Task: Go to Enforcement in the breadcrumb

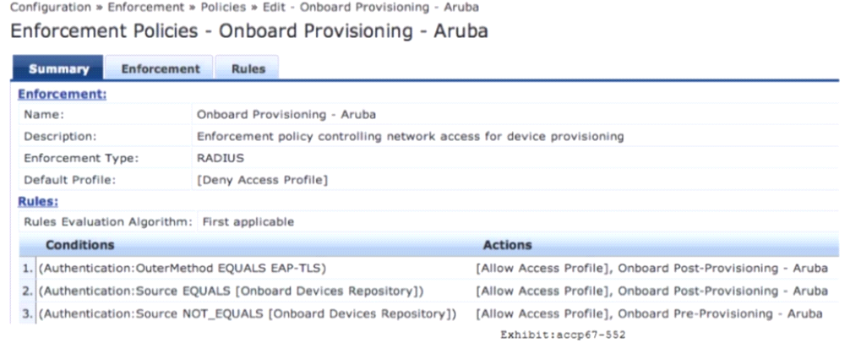Action: (x=146, y=8)
